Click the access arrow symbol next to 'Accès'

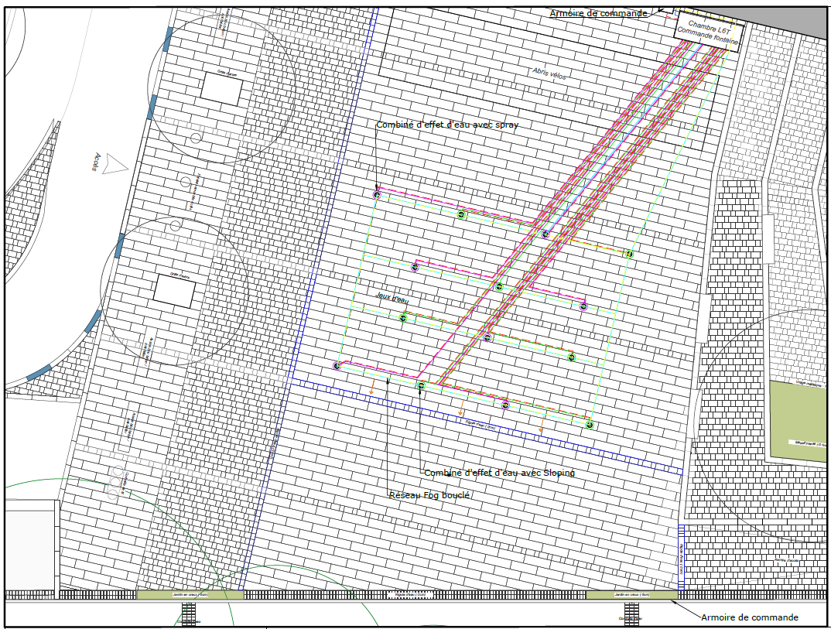click(115, 164)
